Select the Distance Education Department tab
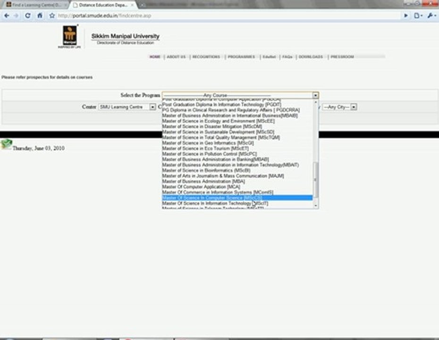Image resolution: width=439 pixels, height=340 pixels. [102, 5]
